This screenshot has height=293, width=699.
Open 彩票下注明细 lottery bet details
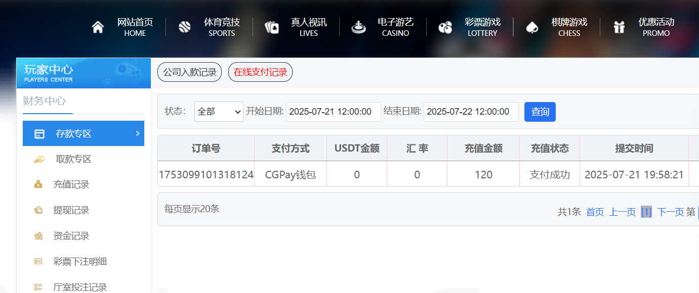(80, 262)
